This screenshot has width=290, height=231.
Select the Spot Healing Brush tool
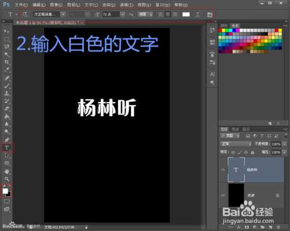coord(7,78)
